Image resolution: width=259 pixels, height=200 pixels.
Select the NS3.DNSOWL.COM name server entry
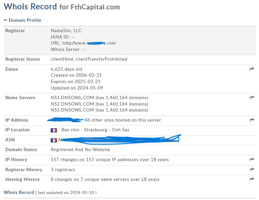click(72, 110)
